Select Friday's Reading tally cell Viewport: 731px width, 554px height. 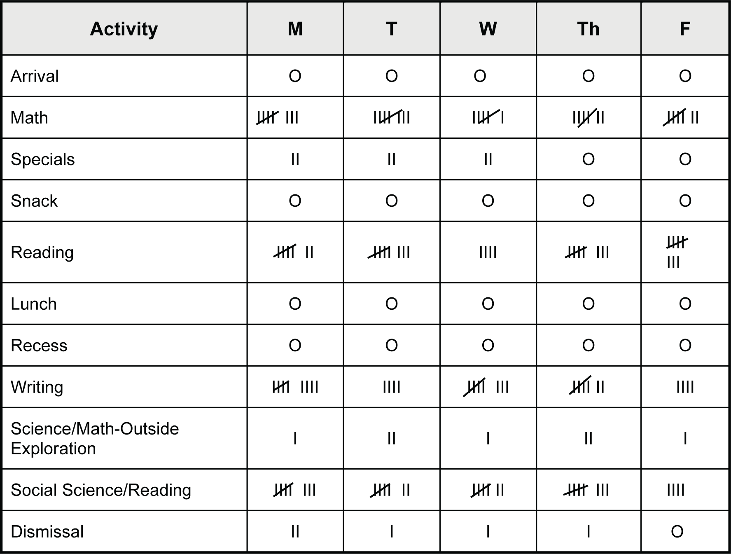677,252
